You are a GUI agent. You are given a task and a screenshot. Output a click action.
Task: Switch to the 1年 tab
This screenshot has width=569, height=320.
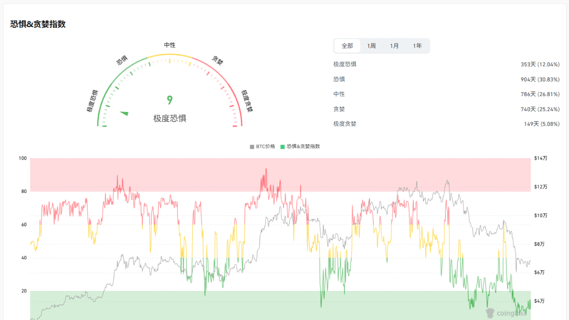click(417, 46)
